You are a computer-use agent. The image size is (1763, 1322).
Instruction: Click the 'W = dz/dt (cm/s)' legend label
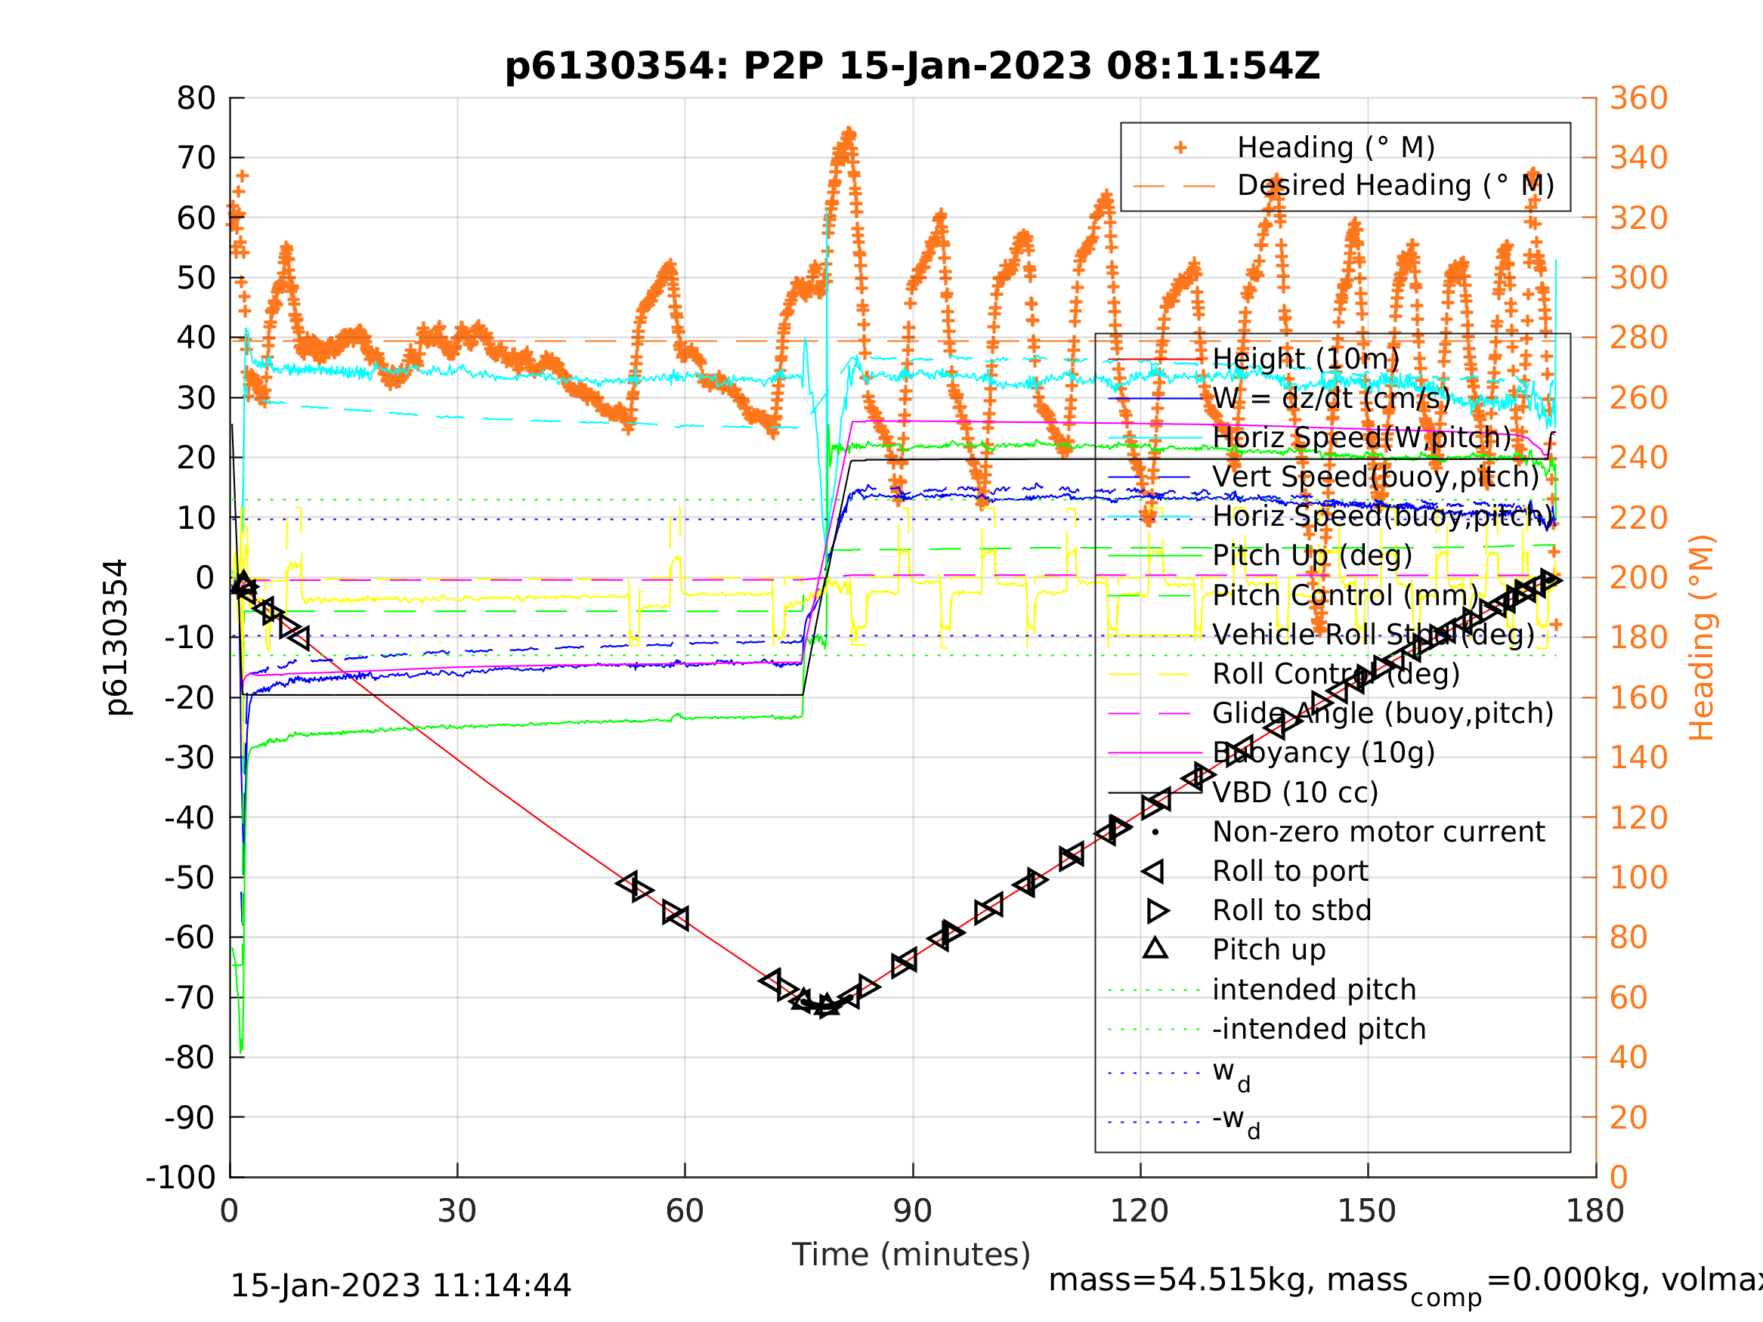click(x=1331, y=397)
